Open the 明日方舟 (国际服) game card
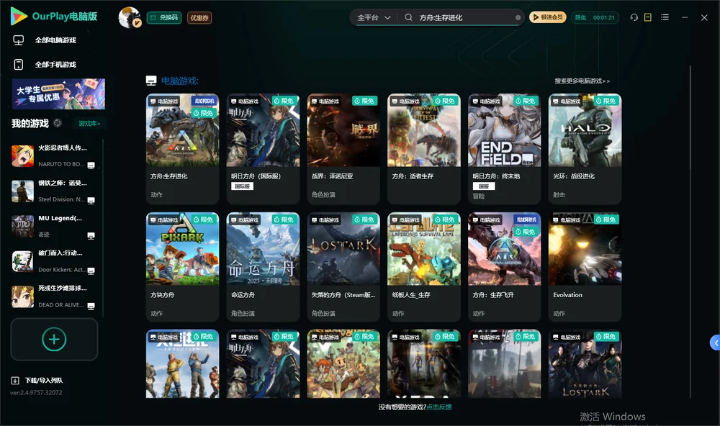This screenshot has width=720, height=426. (263, 149)
